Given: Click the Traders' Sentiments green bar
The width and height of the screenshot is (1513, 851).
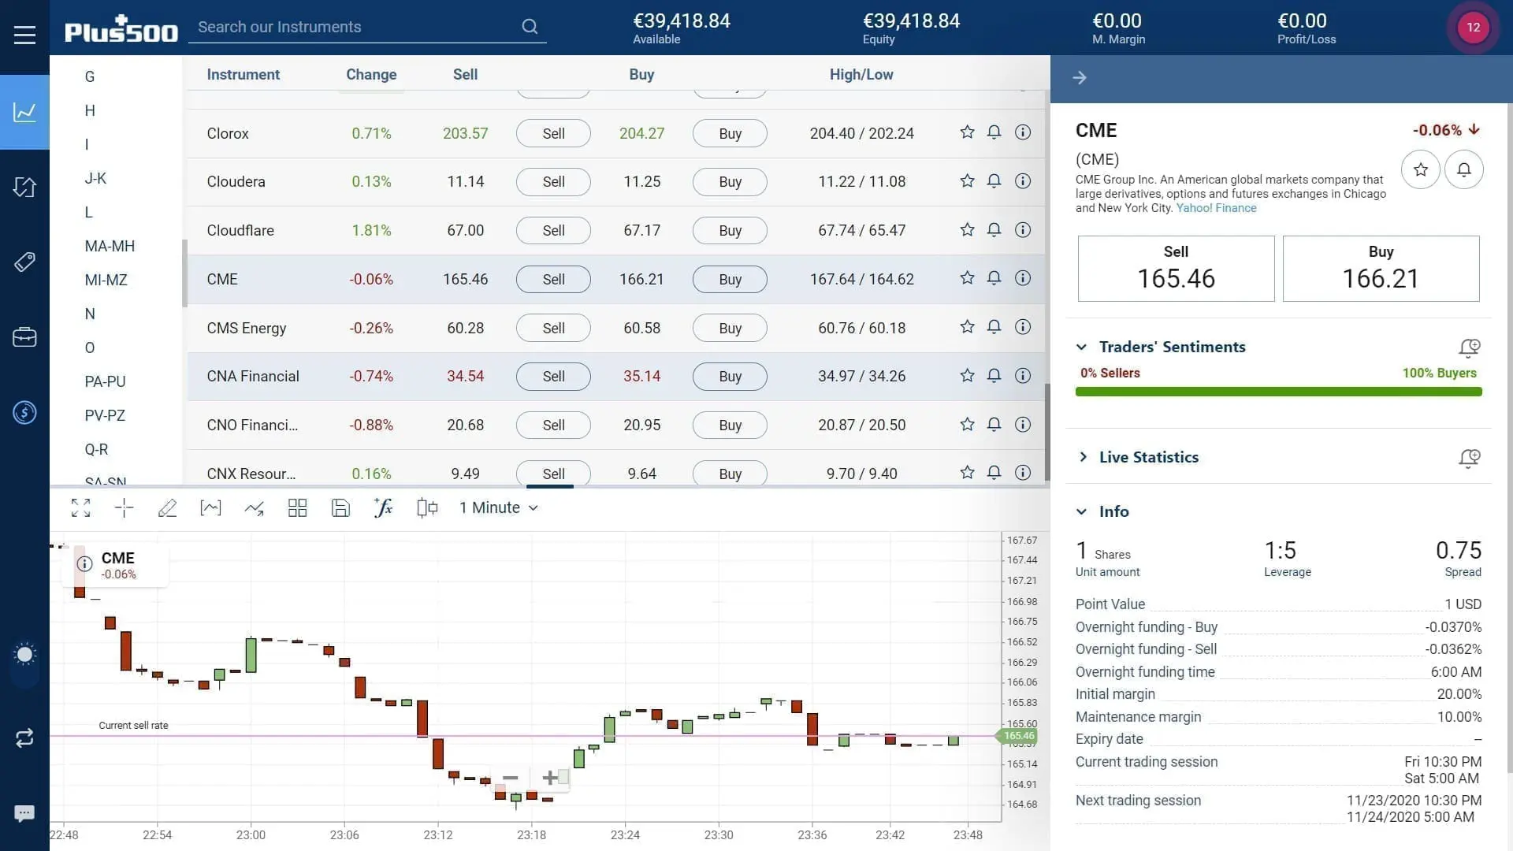Looking at the screenshot, I should (1278, 392).
